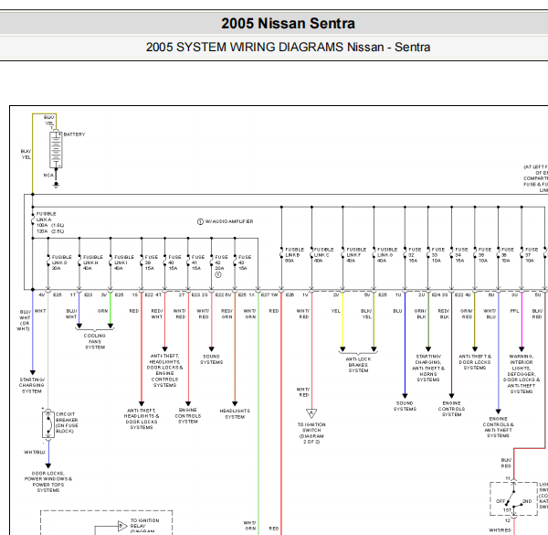This screenshot has height=535, width=548.
Task: Click 'DOOR LOCKS, POWER WINDOWS & POWER TOPS SYSTEMS'
Action: 48,482
